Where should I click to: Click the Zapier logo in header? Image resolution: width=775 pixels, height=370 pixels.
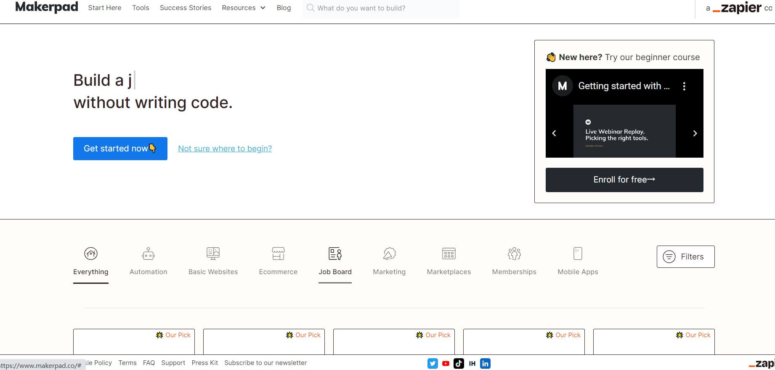tap(737, 8)
